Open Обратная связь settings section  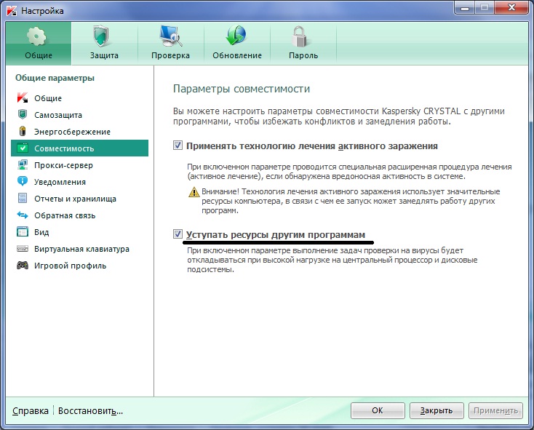tap(80, 215)
